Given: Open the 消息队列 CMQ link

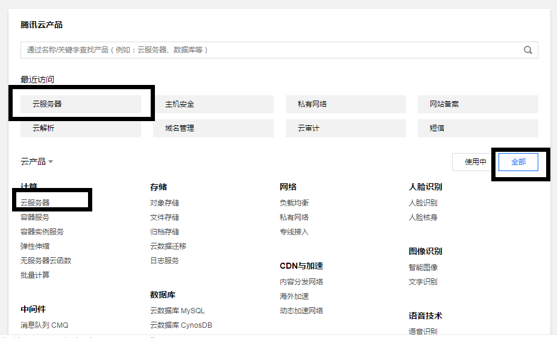Looking at the screenshot, I should (x=45, y=325).
